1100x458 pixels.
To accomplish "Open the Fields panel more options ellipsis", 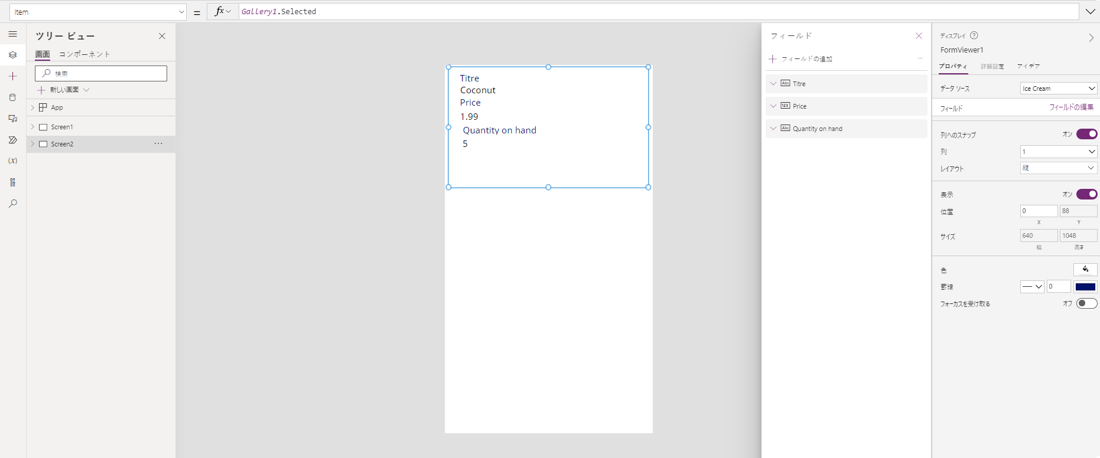I will [920, 58].
